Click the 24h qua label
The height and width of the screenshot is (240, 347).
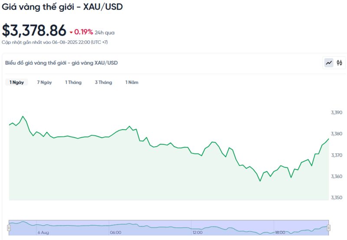pyautogui.click(x=105, y=32)
